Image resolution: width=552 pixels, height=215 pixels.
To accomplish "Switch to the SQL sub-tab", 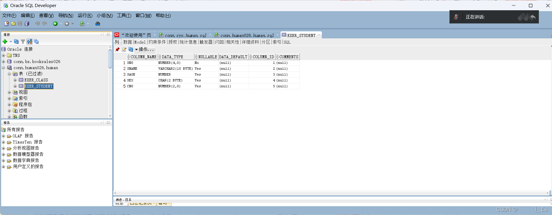I will click(x=287, y=42).
